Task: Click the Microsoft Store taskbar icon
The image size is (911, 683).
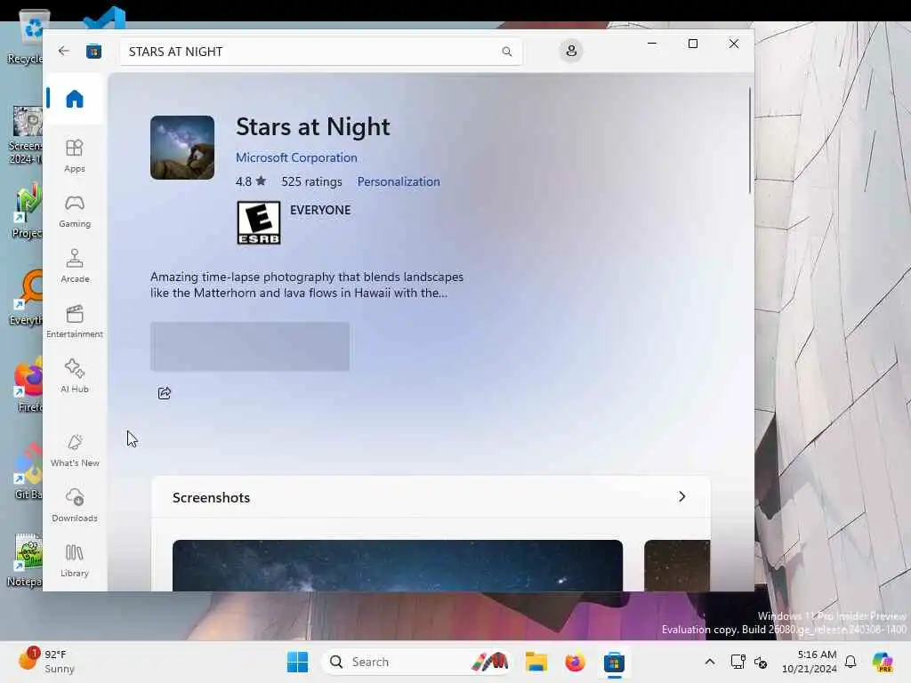Action: 614,662
